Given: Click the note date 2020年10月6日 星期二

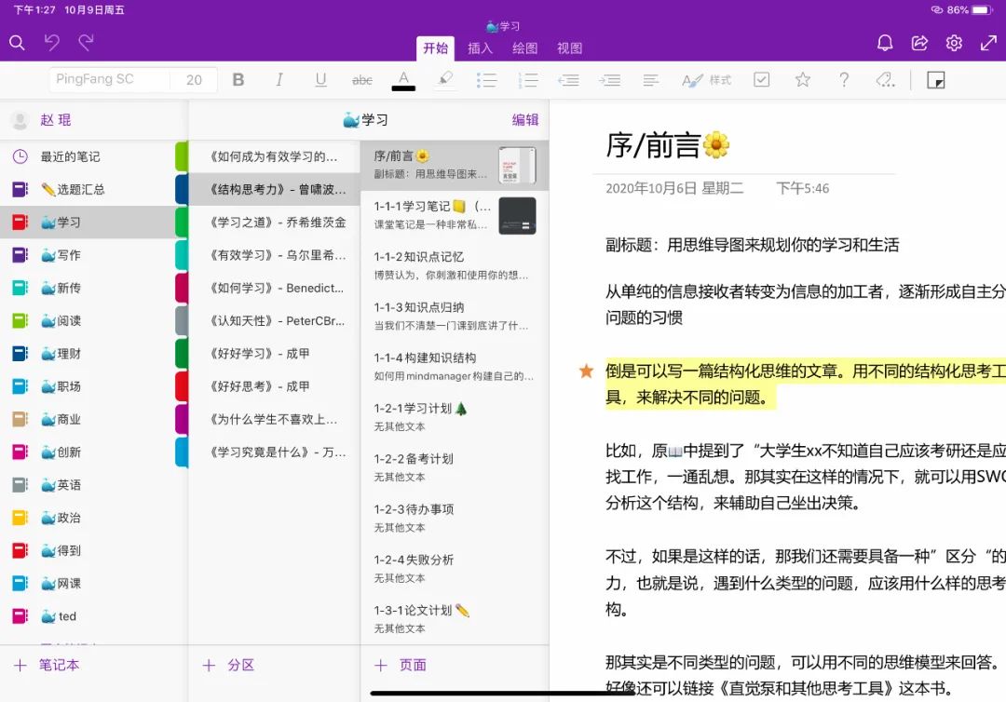Looking at the screenshot, I should pyautogui.click(x=674, y=188).
